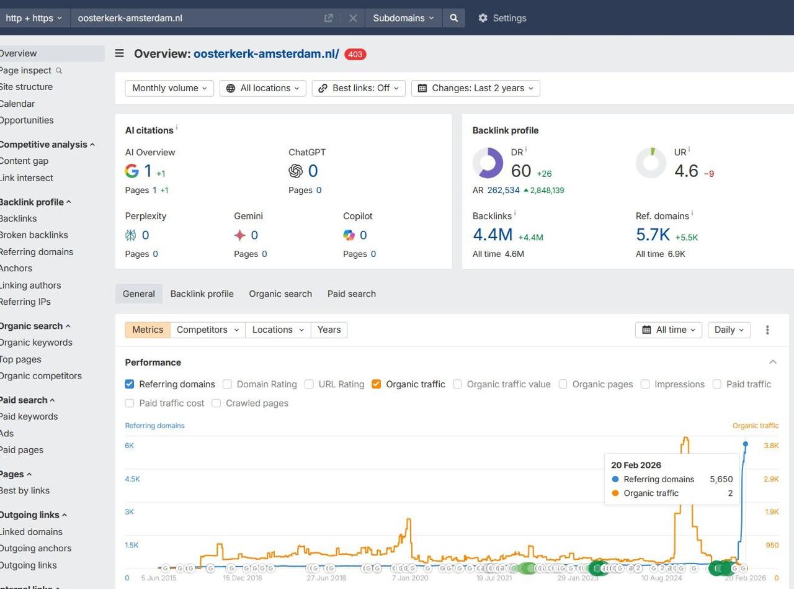
Task: Open the Daily interval dropdown
Action: (x=729, y=330)
